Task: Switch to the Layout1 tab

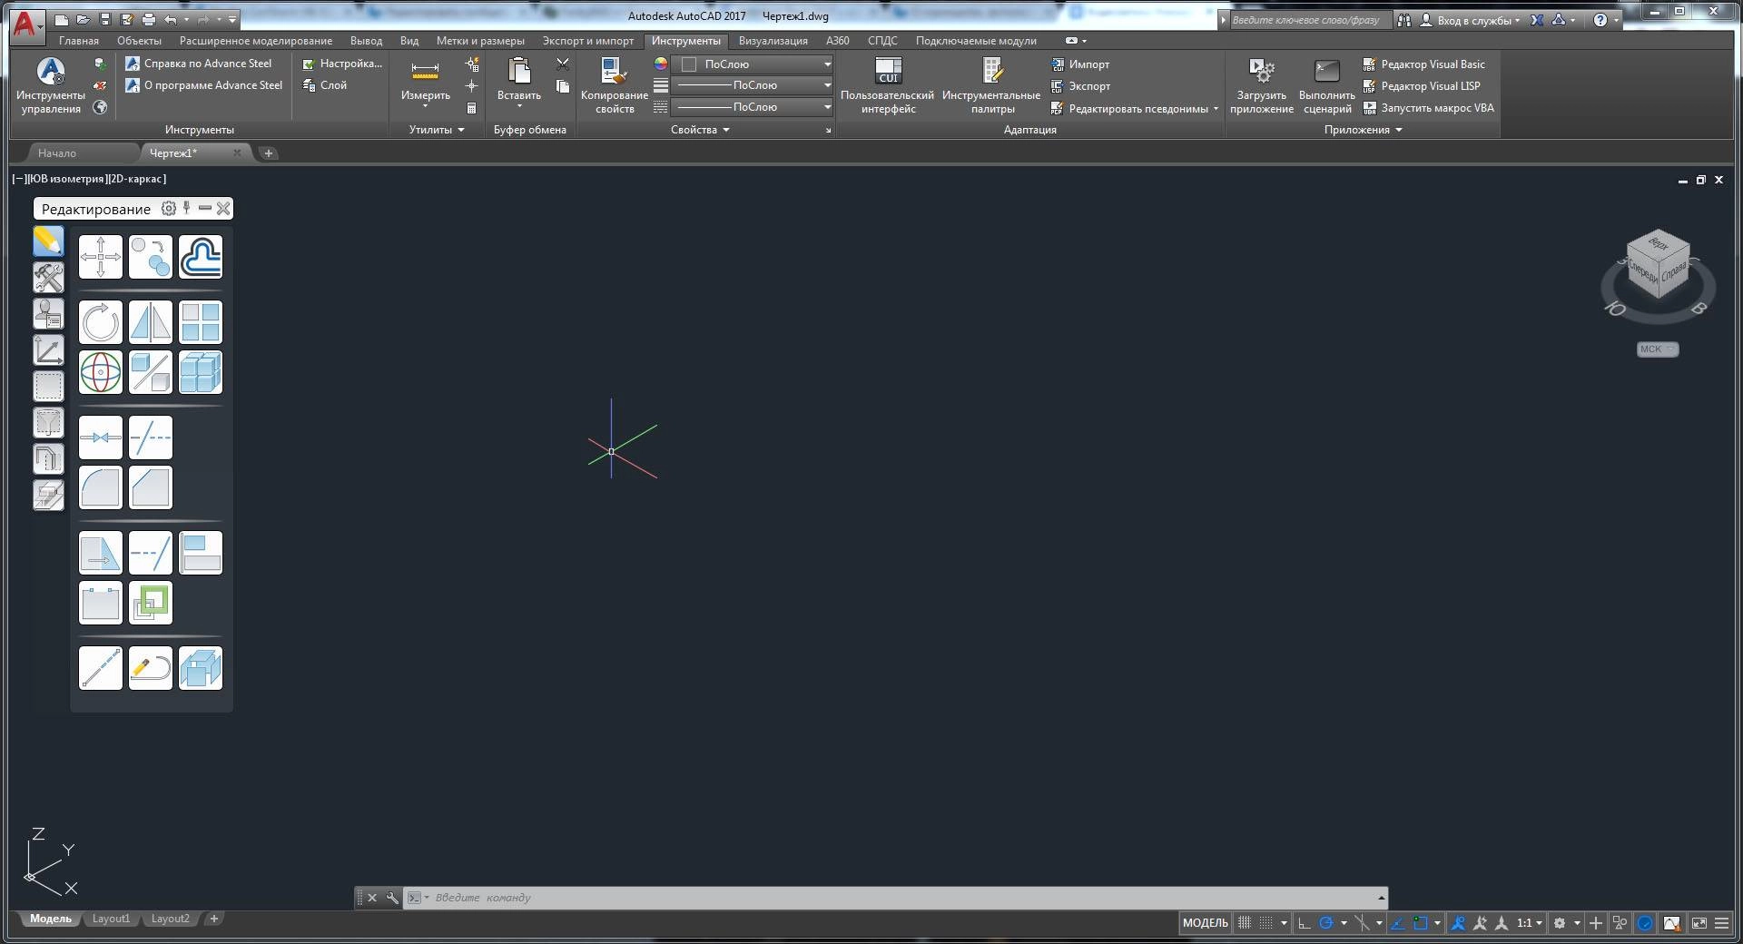Action: click(111, 919)
